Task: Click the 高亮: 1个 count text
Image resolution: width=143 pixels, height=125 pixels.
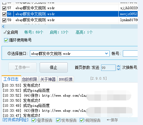Action: [84, 32]
